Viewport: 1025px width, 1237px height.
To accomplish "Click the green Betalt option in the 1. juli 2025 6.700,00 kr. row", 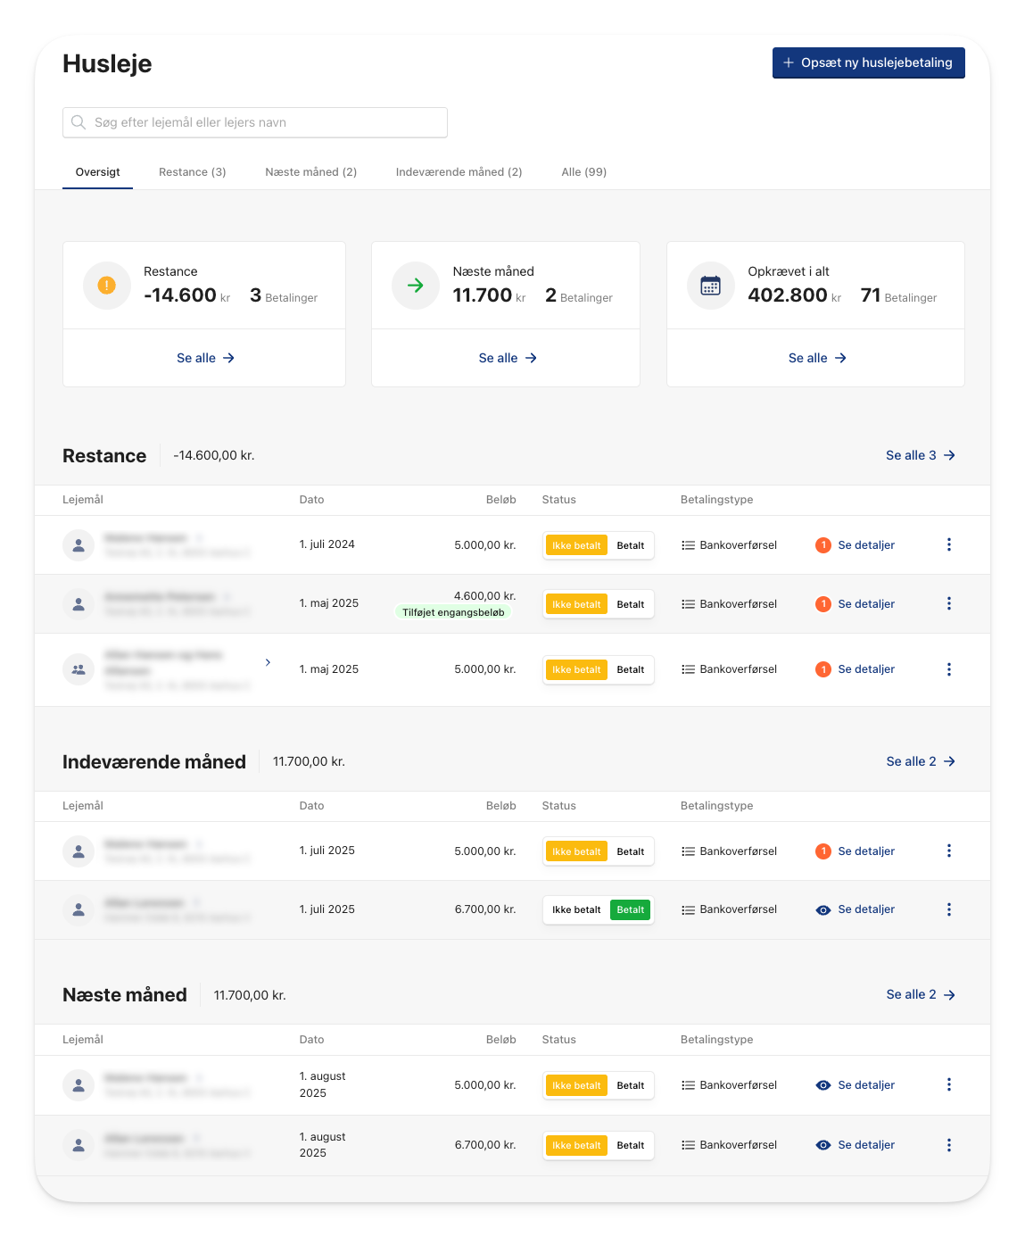I will (630, 909).
